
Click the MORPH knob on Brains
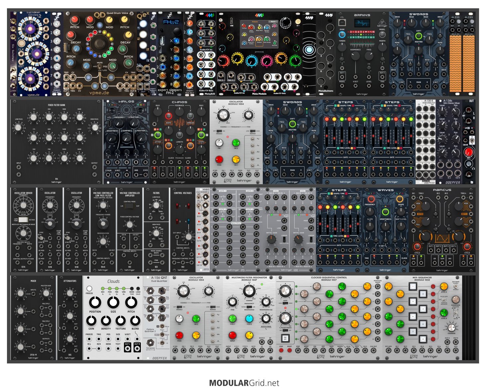click(x=382, y=47)
